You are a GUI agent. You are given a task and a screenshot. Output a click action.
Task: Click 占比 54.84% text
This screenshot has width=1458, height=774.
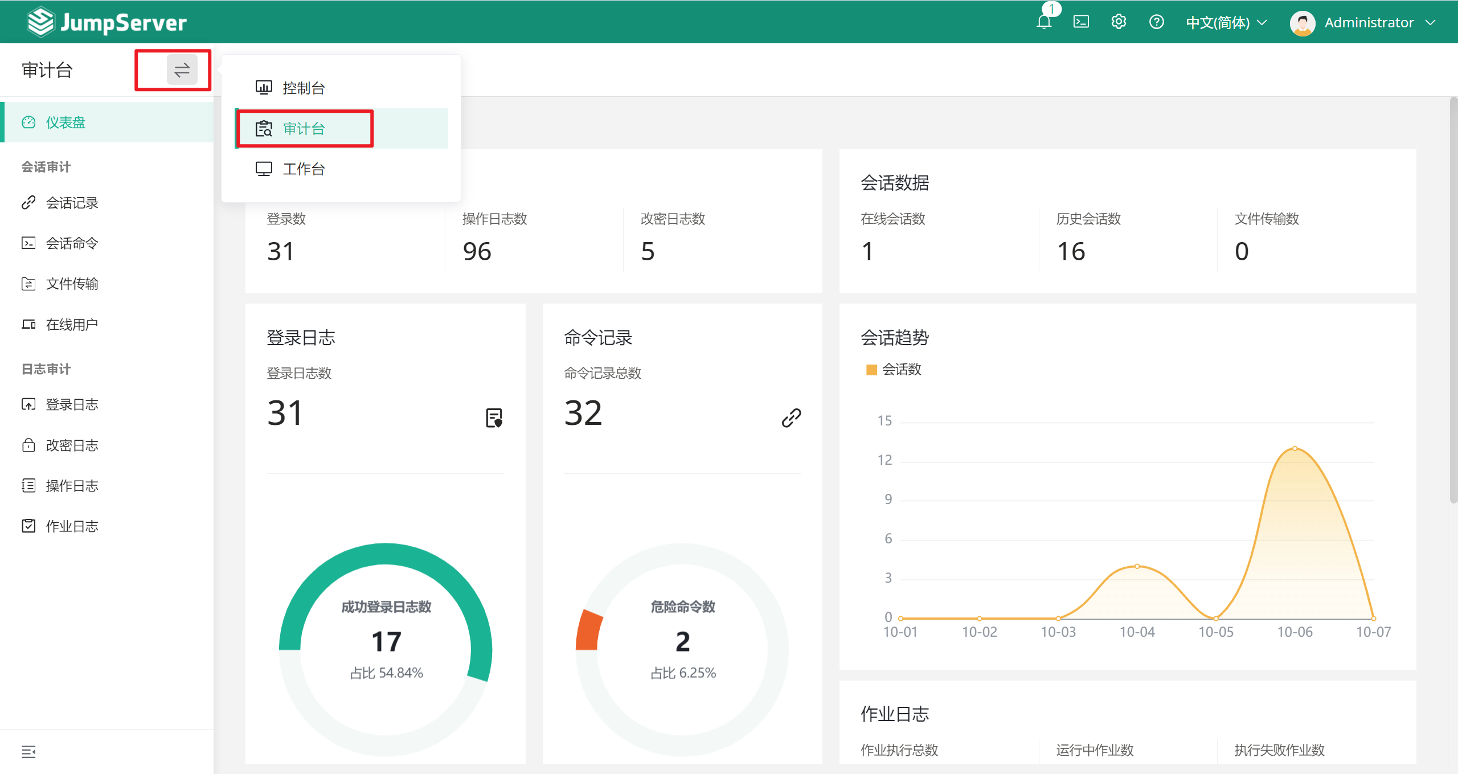386,673
